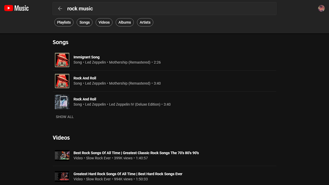Click the back arrow in search bar
Viewport: 329px width, 185px height.
(60, 9)
